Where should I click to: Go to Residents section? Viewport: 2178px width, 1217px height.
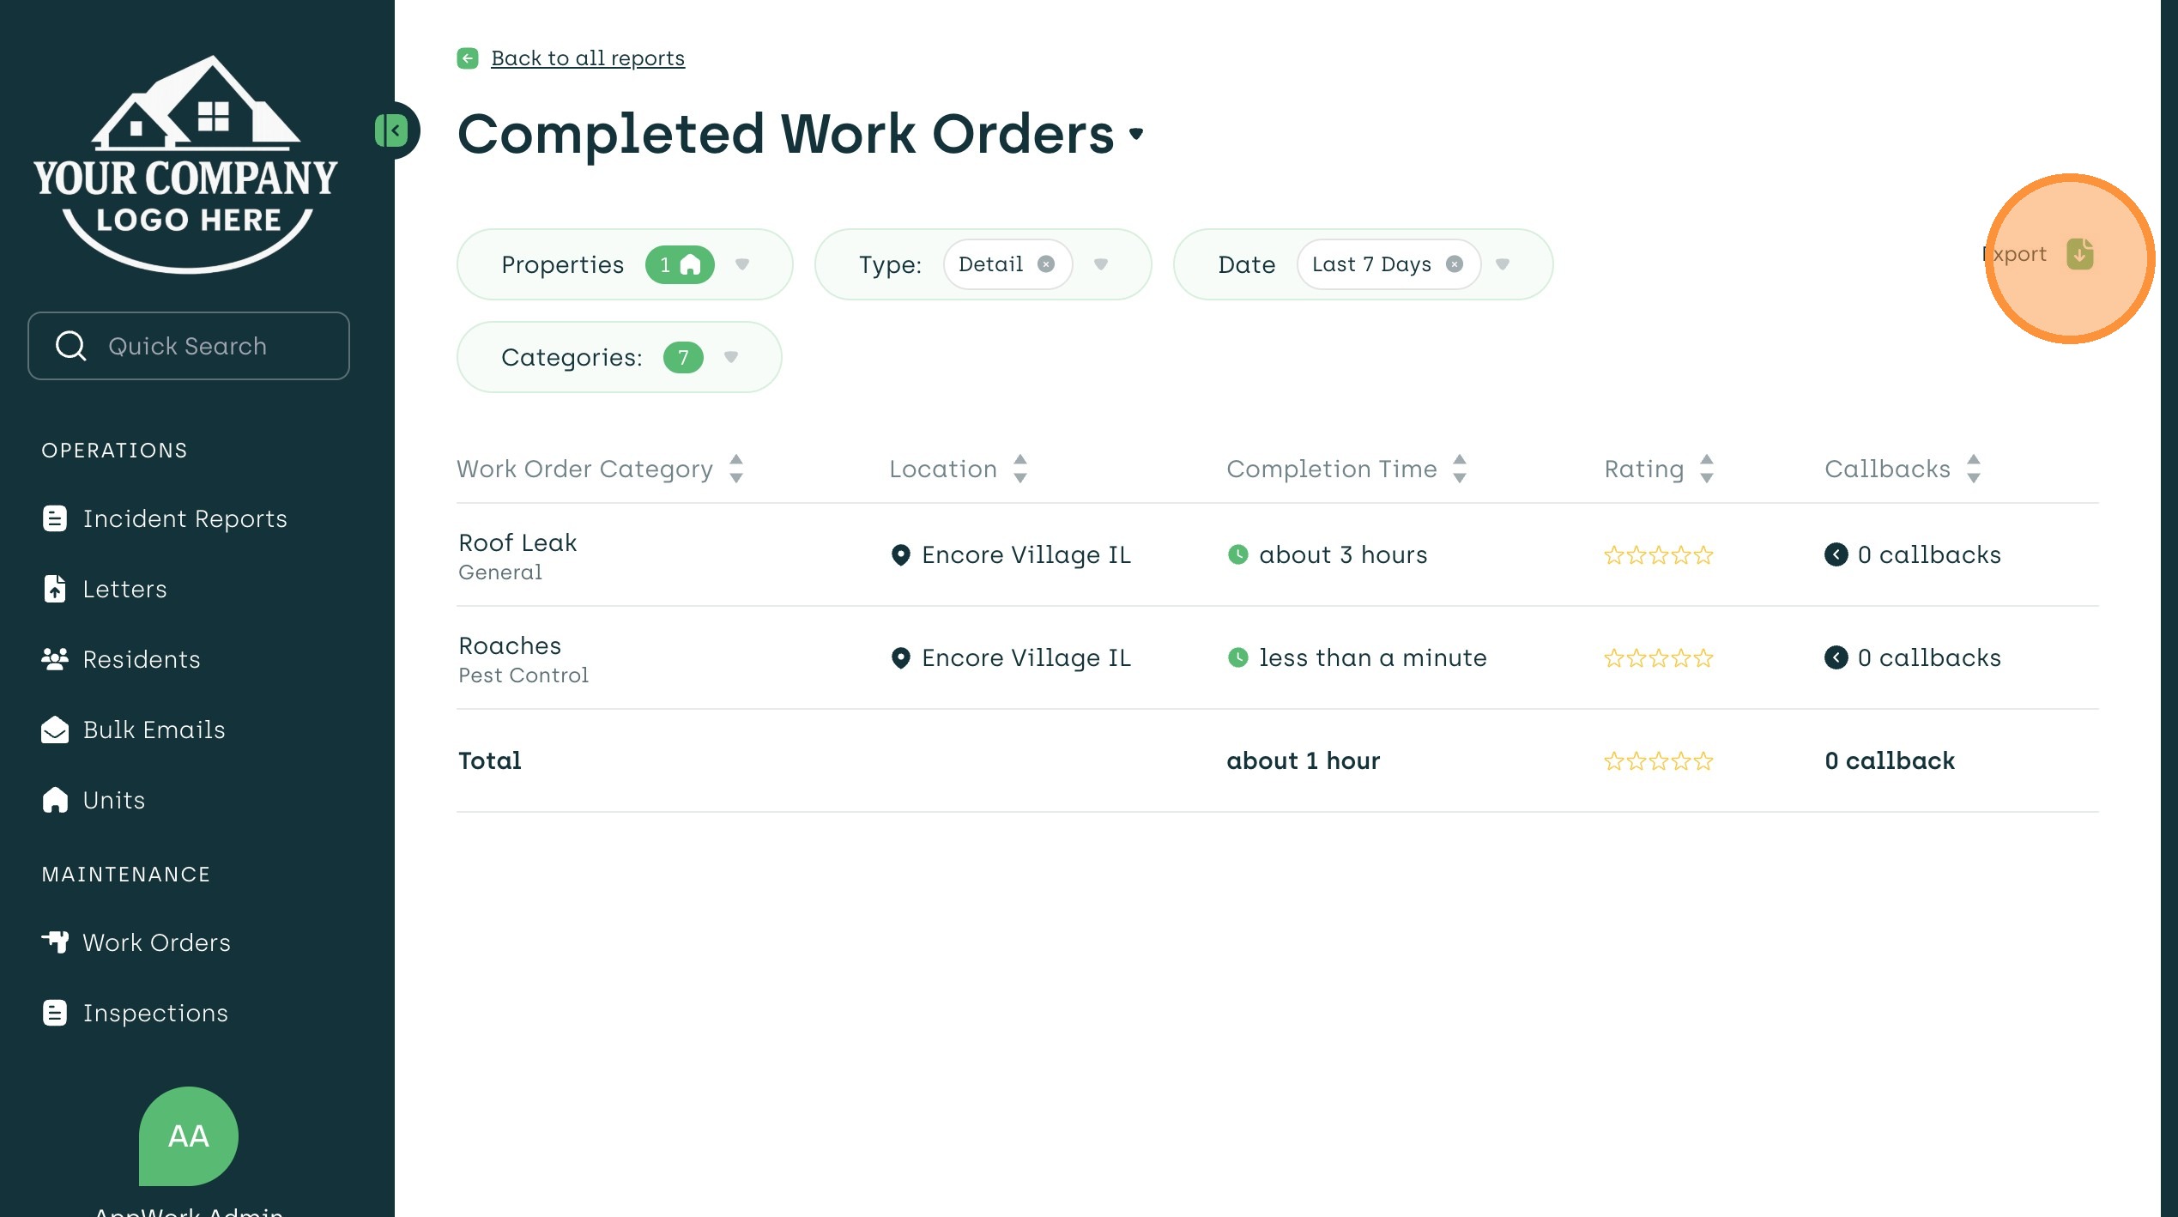point(141,659)
